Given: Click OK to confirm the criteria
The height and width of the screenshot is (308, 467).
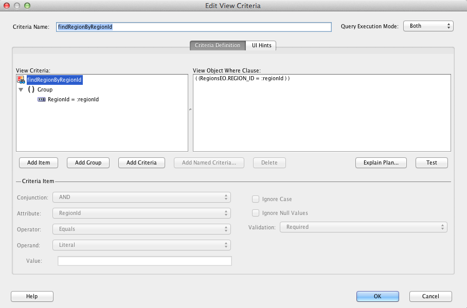Looking at the screenshot, I should (x=378, y=296).
